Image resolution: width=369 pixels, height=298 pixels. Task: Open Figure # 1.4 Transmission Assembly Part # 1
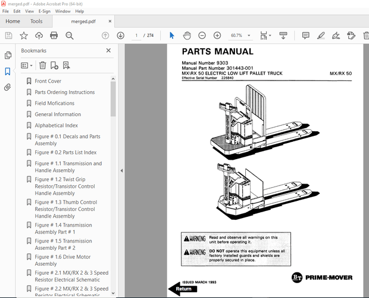pyautogui.click(x=63, y=228)
